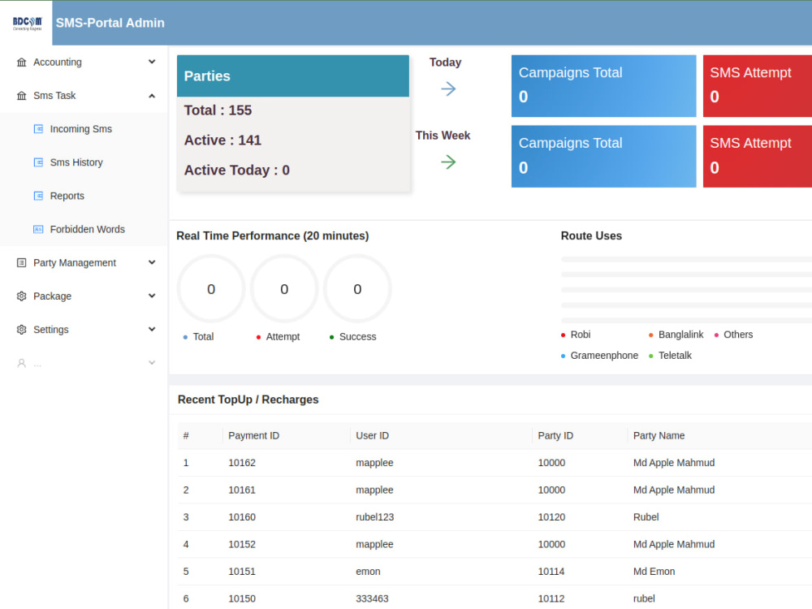Click the Attempt performance gauge circle
Viewport: 812px width, 609px height.
(x=284, y=289)
